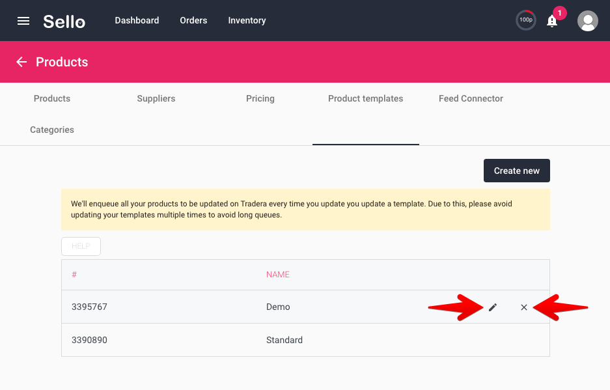Click the HELP button
The height and width of the screenshot is (390, 610).
[81, 246]
